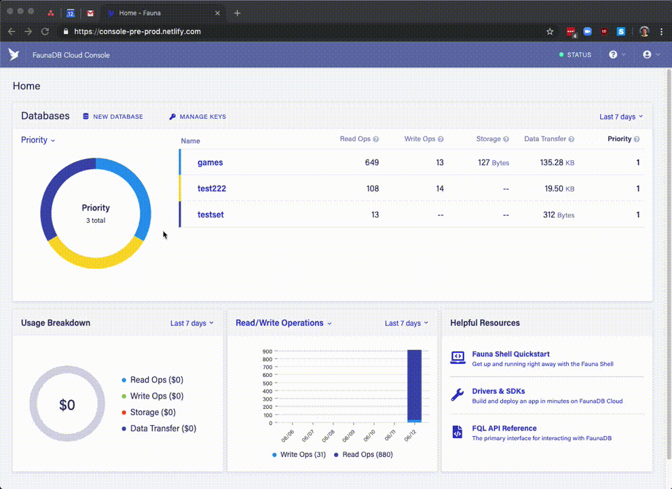Click the Fauna bird logo
672x489 pixels.
point(14,54)
